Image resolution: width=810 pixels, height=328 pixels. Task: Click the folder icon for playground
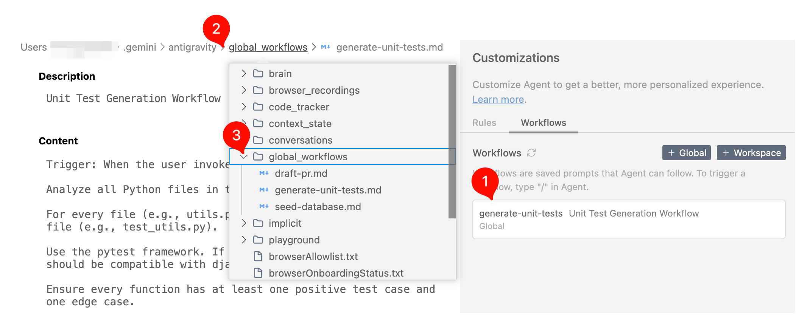[x=258, y=240]
